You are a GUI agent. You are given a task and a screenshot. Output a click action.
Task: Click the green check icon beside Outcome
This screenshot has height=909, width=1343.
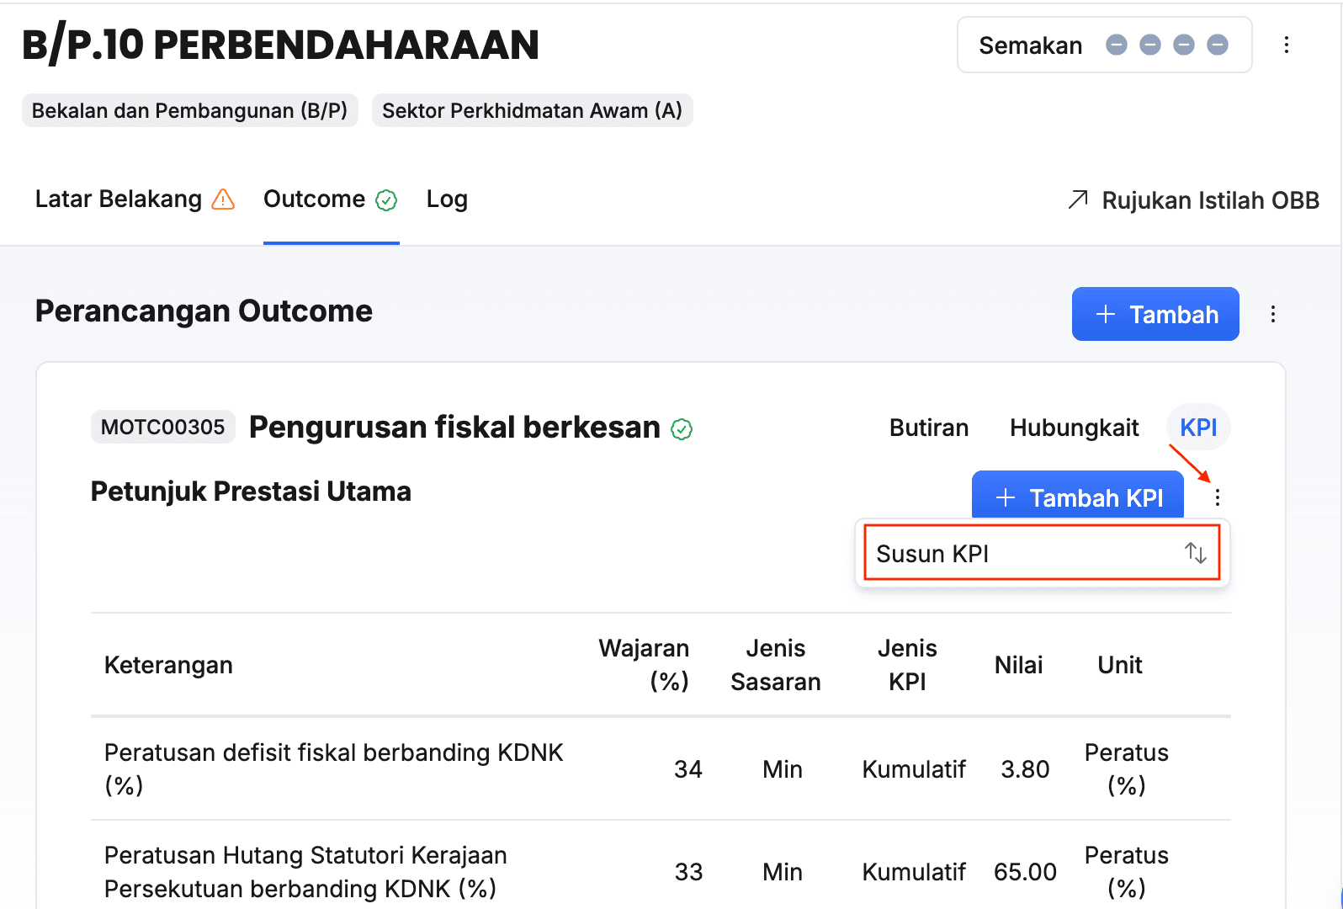(386, 200)
